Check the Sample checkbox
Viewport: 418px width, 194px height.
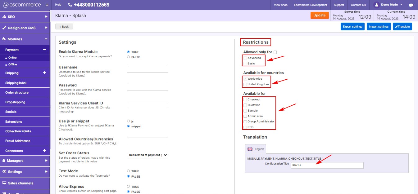[245, 111]
